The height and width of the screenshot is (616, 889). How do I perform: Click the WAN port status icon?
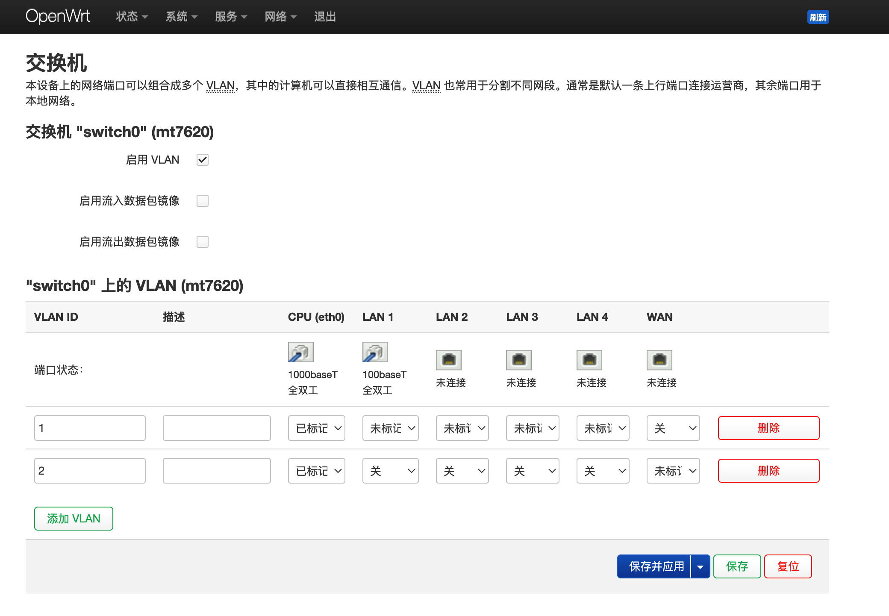pos(659,360)
